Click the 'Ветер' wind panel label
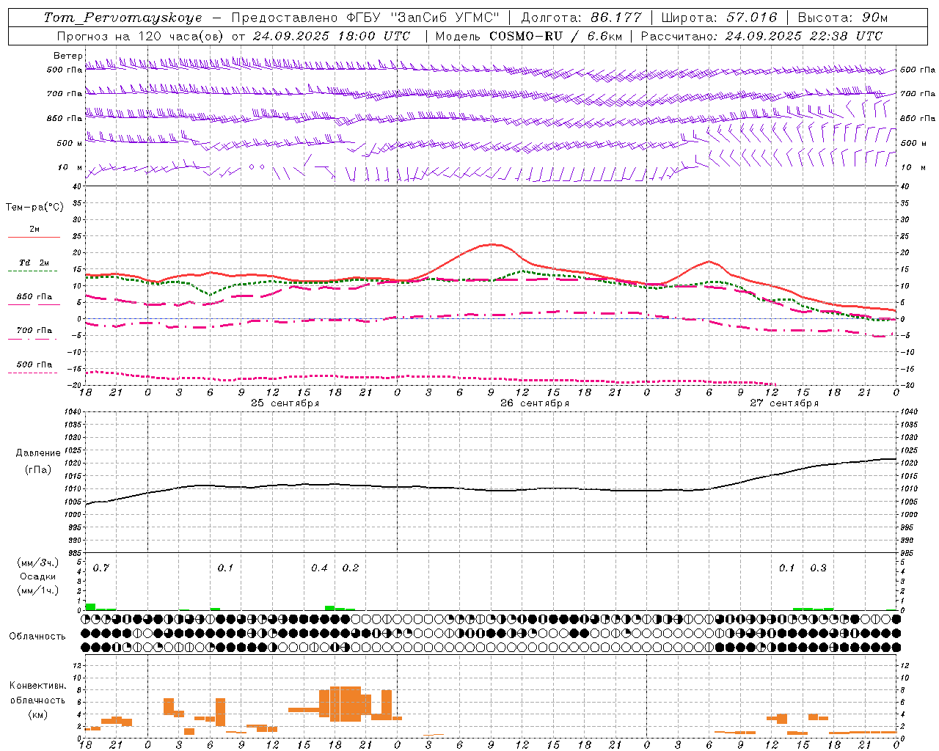 [x=67, y=56]
